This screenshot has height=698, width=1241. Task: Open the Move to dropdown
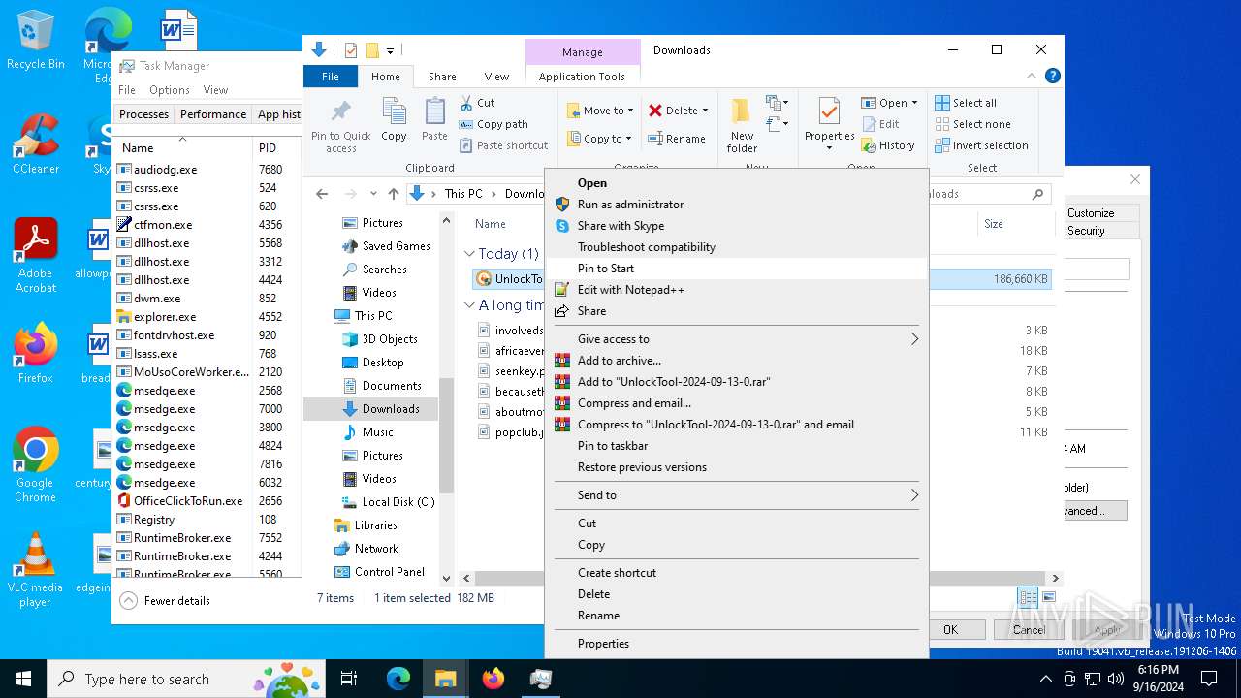[x=600, y=111]
